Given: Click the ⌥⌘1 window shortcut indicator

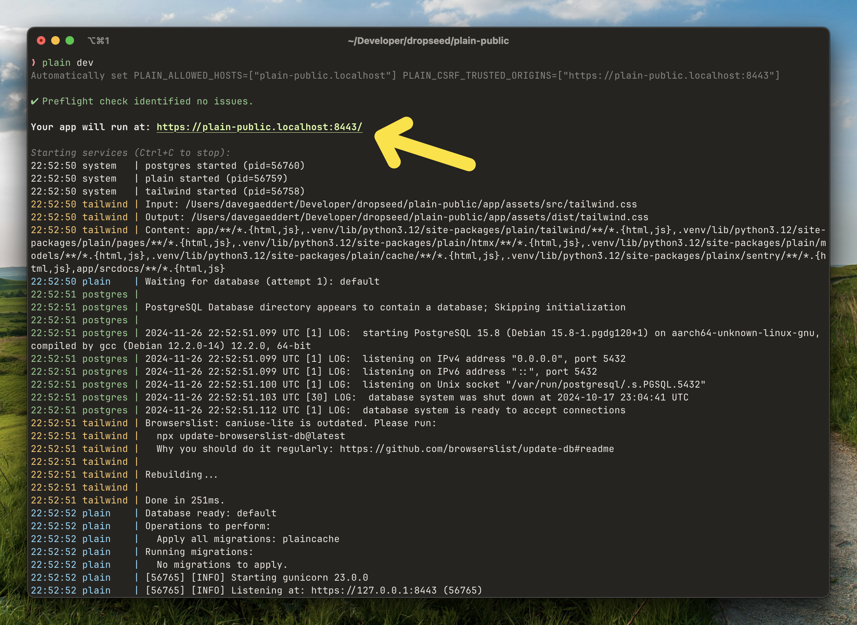Looking at the screenshot, I should pyautogui.click(x=98, y=40).
